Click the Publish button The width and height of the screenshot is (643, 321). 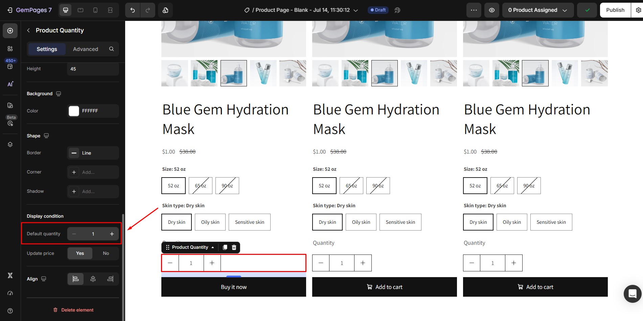[615, 10]
